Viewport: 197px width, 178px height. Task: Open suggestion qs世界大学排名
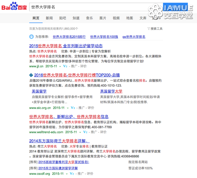pos(134,37)
